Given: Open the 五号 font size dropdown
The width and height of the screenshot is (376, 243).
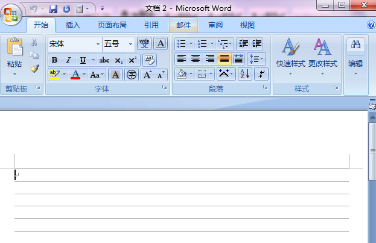Looking at the screenshot, I should point(130,44).
